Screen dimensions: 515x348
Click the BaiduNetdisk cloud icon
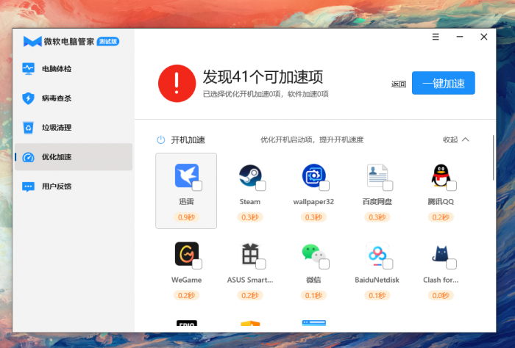pos(377,254)
